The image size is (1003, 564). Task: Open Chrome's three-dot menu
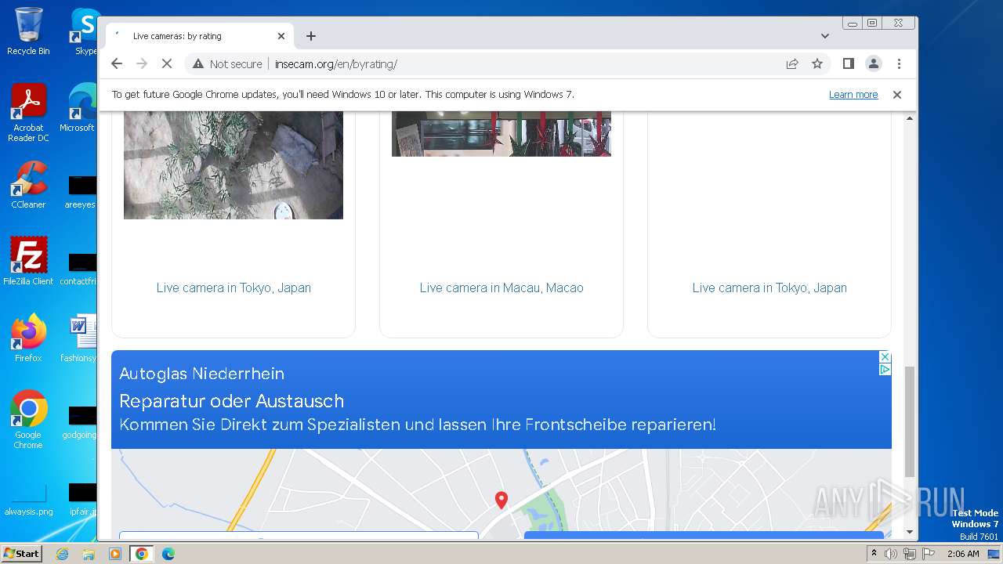click(899, 64)
